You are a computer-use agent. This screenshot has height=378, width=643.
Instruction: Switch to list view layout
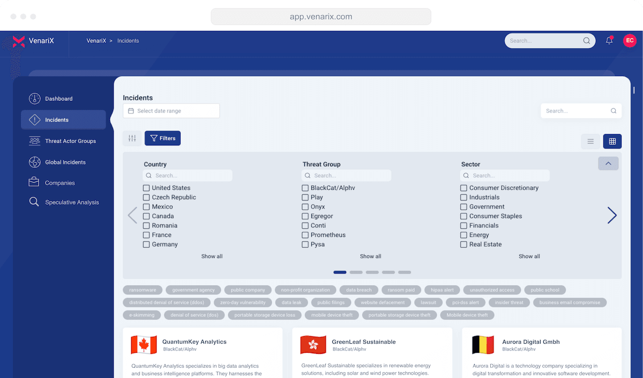click(590, 142)
